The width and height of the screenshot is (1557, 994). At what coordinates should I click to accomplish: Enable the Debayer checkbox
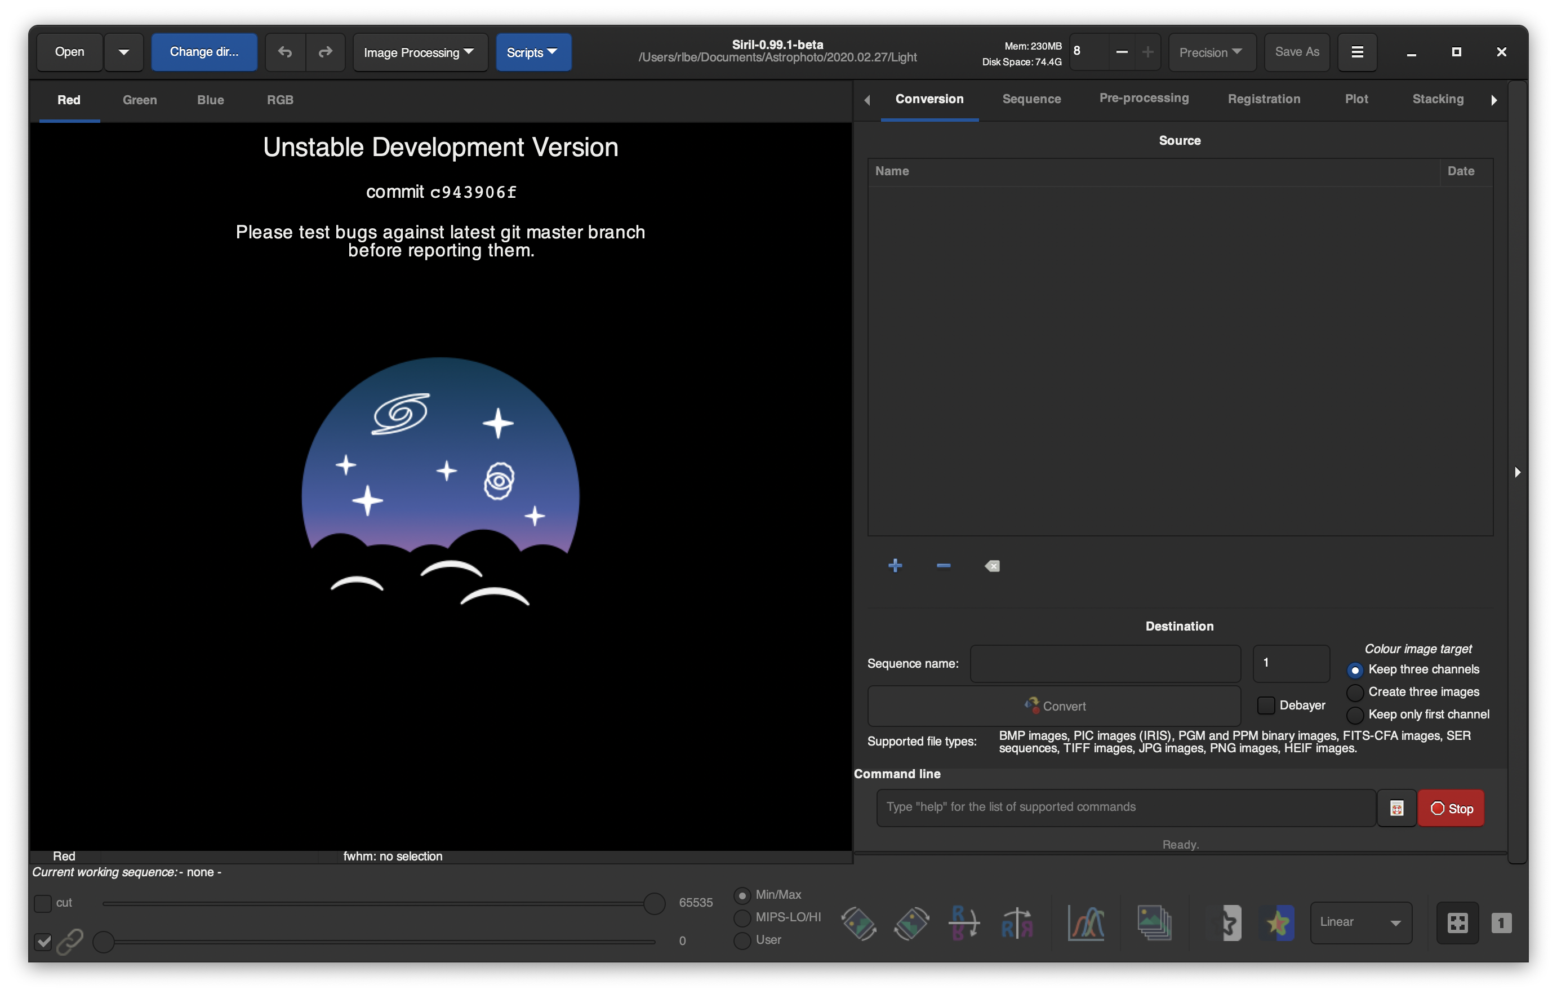(1266, 705)
